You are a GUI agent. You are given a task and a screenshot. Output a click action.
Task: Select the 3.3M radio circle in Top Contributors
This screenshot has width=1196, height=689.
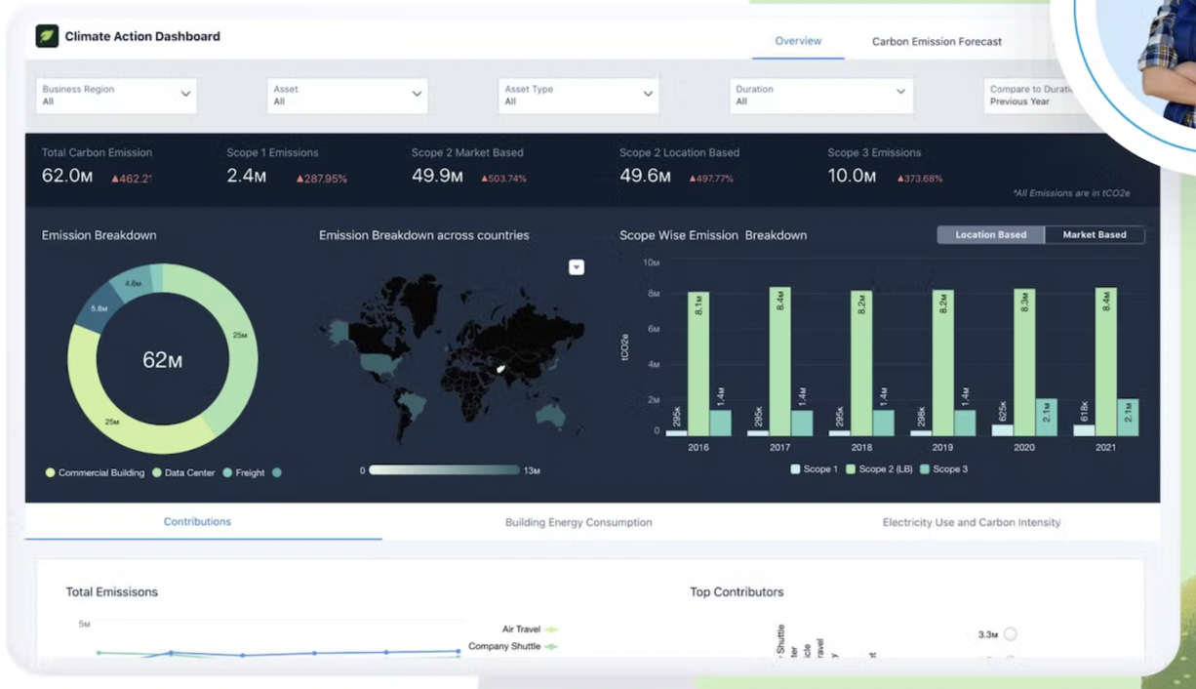point(1011,634)
